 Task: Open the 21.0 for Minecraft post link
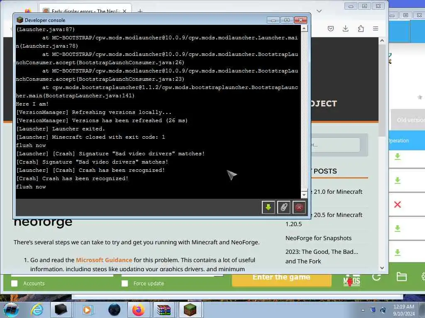pos(338,192)
